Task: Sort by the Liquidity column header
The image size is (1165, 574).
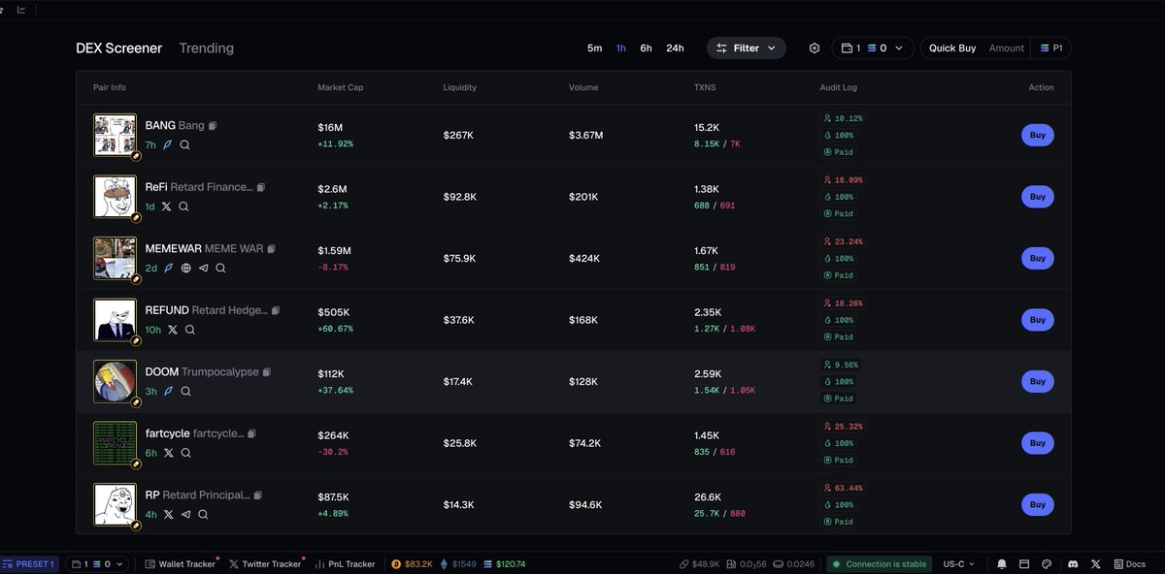Action: pyautogui.click(x=460, y=87)
